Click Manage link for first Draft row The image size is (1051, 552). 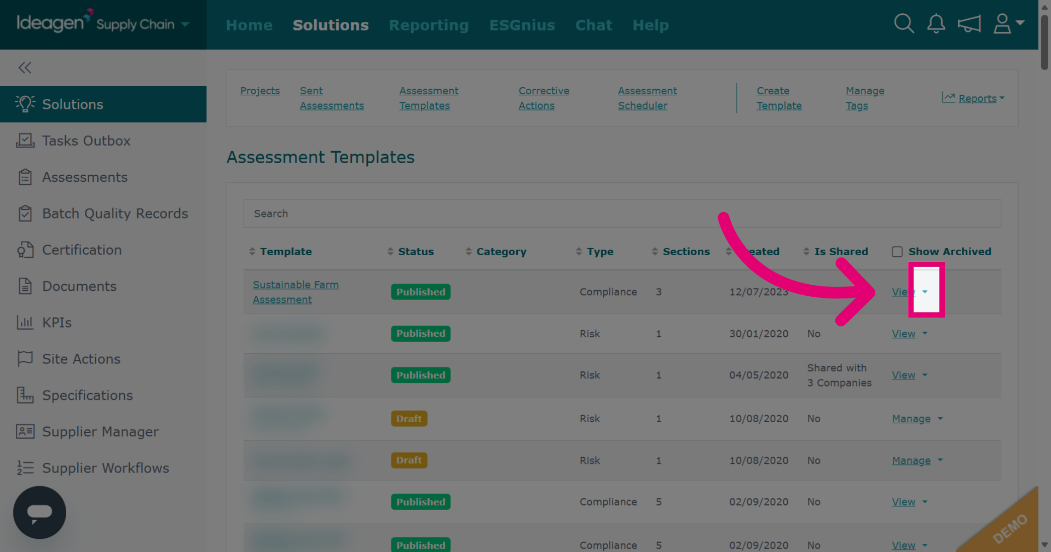tap(911, 418)
